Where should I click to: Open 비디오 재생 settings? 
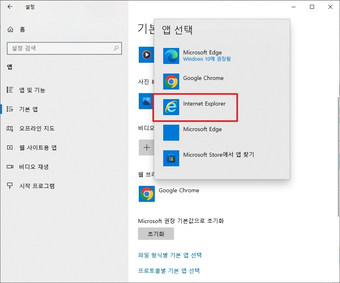pos(30,167)
